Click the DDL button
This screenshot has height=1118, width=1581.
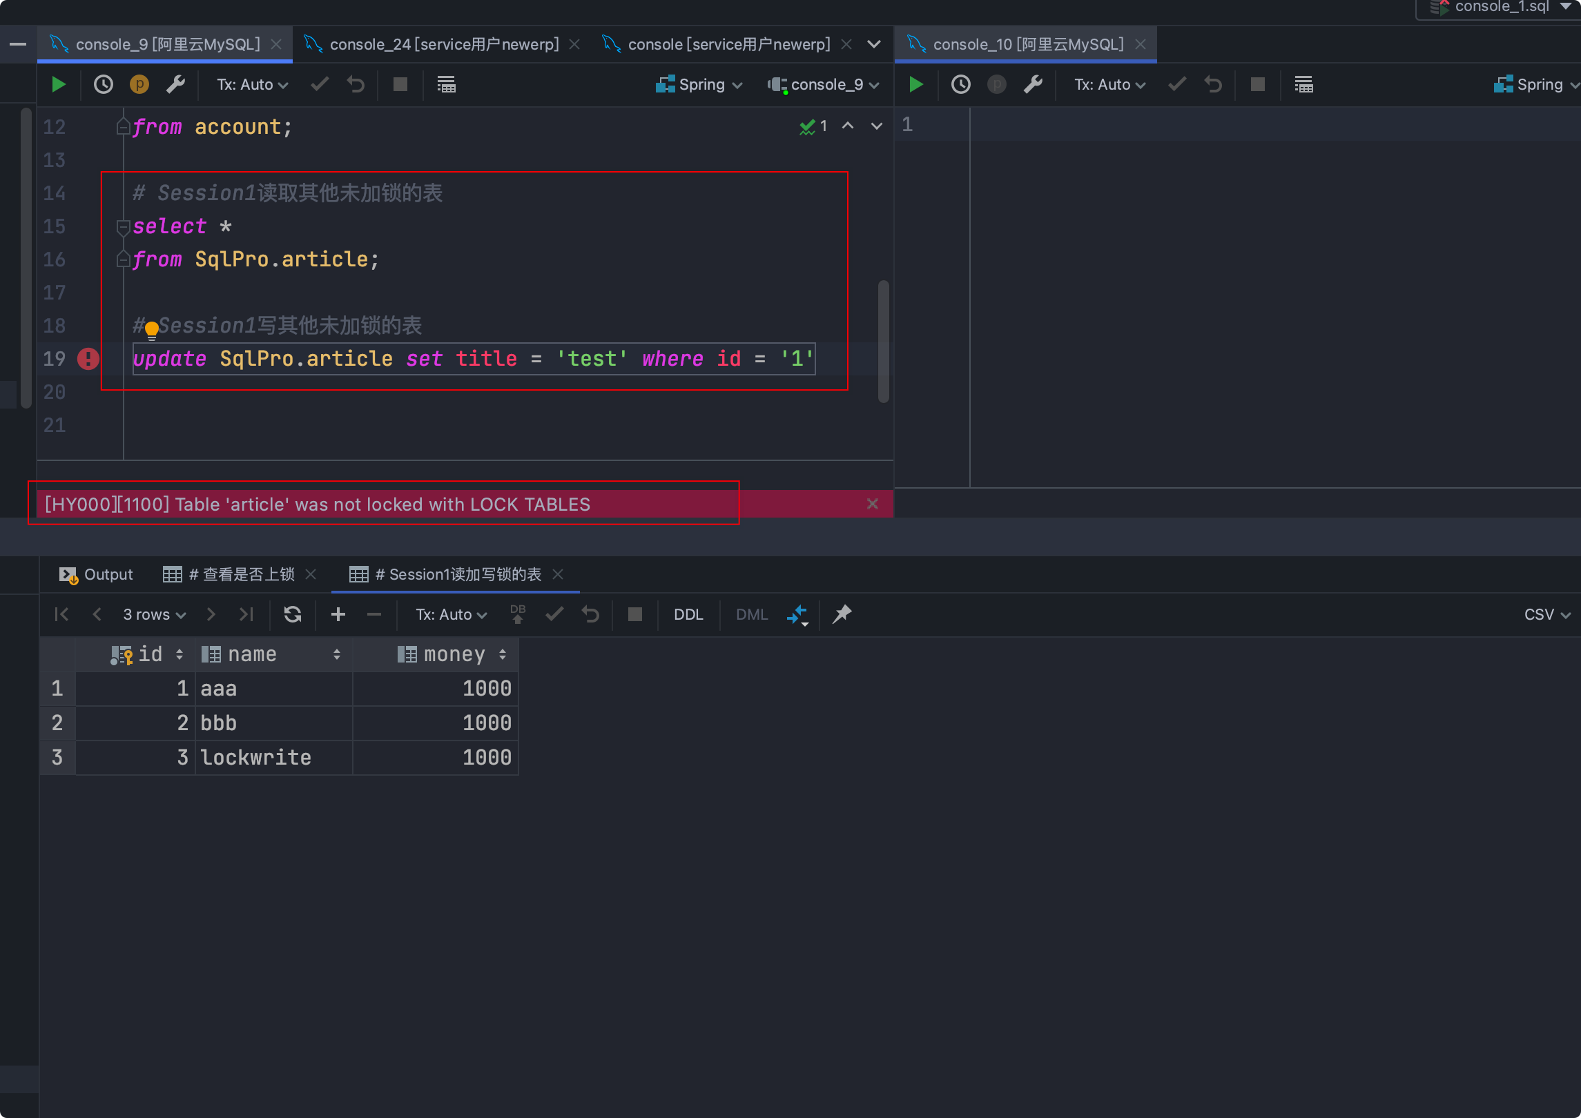point(688,614)
